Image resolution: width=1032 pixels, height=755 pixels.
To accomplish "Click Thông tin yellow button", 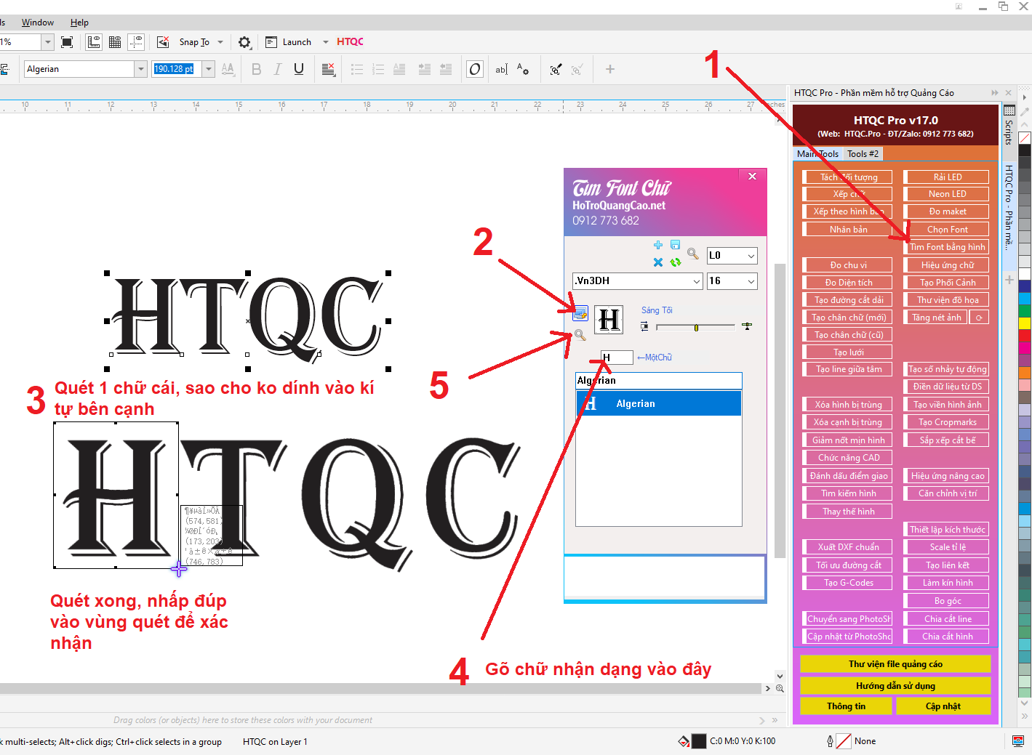I will [x=846, y=706].
